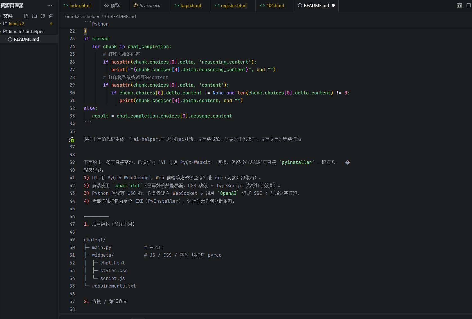Viewport: 472px width, 319px height.
Task: Click the `OpenAI` inline code on line 43
Action: coord(228,193)
